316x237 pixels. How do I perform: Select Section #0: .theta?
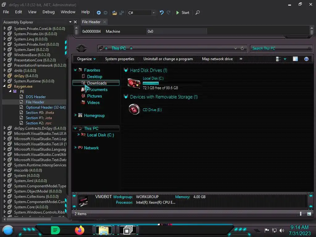click(x=40, y=112)
